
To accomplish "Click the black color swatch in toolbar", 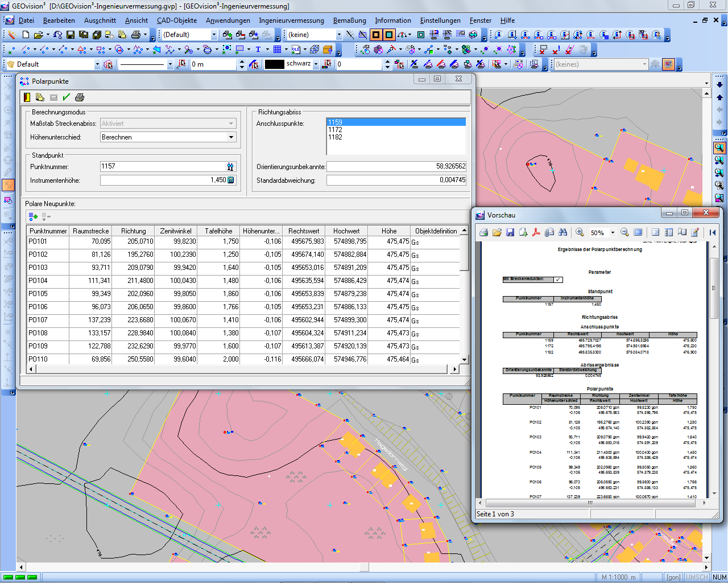I will click(274, 64).
